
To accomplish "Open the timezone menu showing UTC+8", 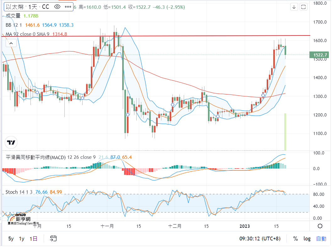I will pos(260,239).
